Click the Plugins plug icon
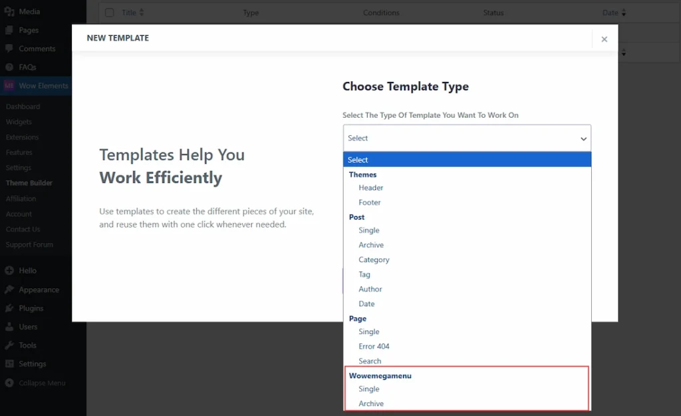The height and width of the screenshot is (416, 681). click(x=9, y=308)
